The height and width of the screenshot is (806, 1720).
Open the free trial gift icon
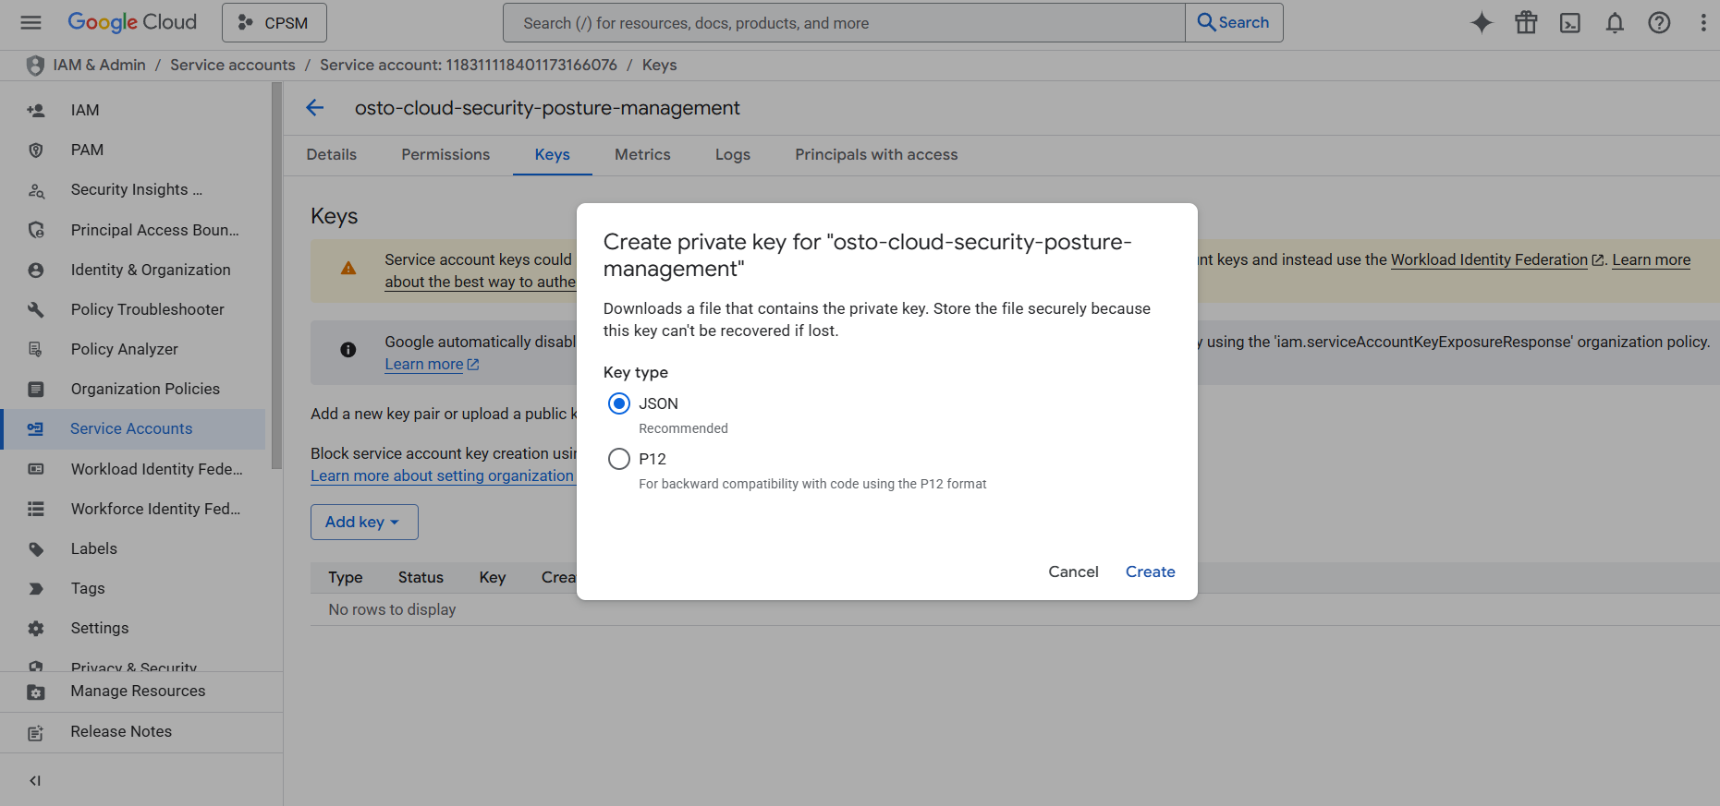1526,23
